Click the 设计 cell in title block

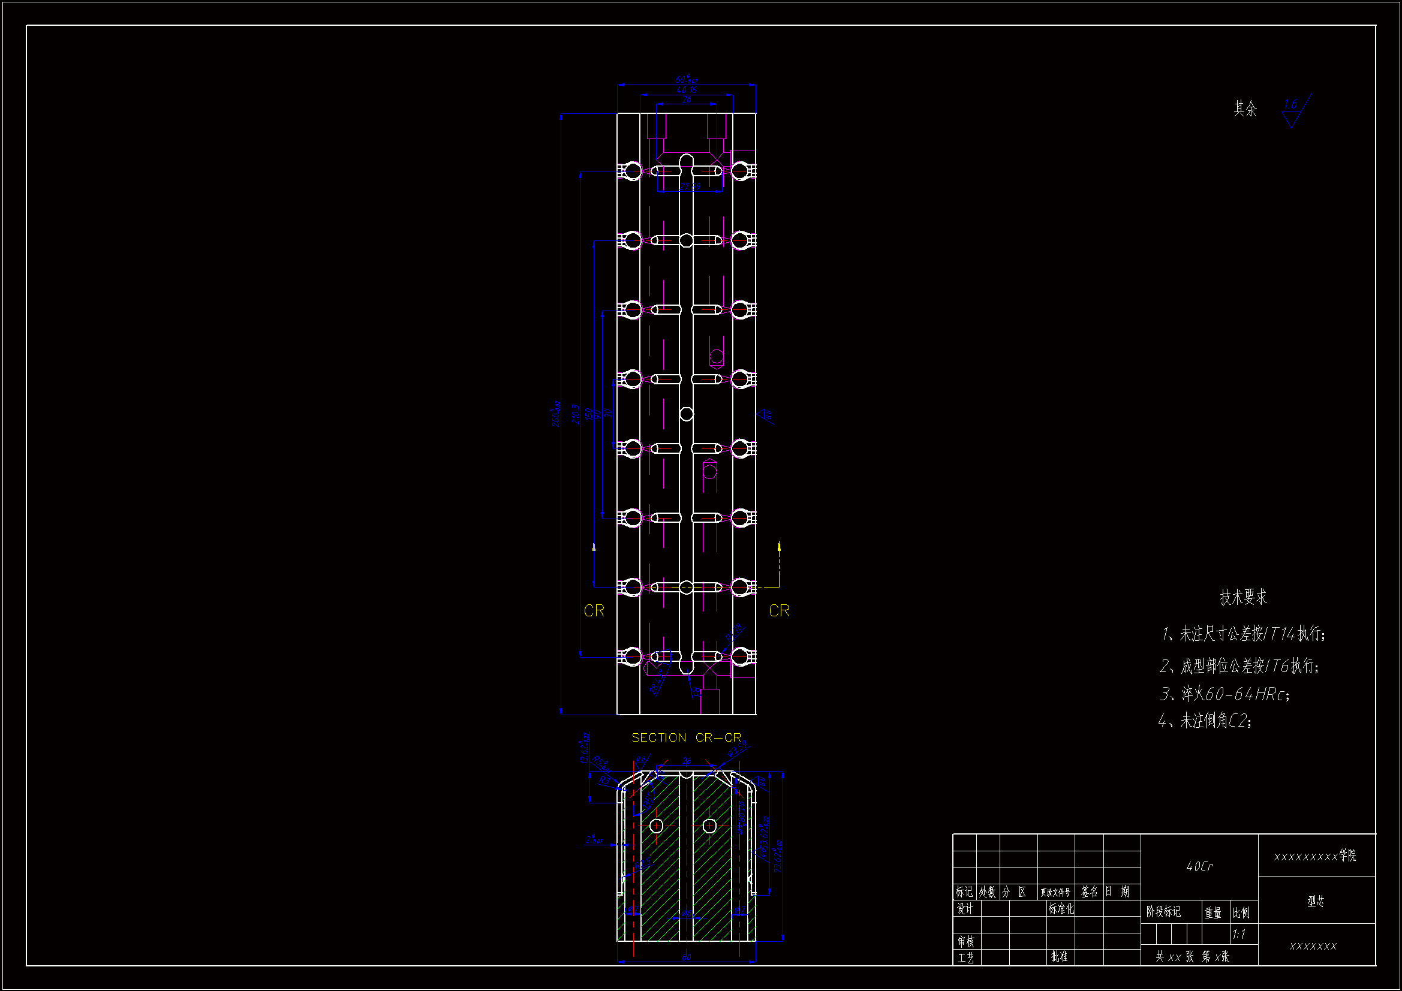click(965, 909)
